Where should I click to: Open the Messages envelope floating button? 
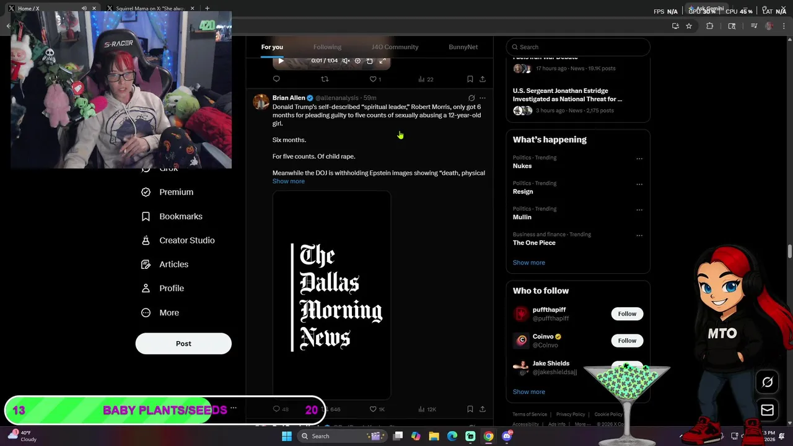(x=767, y=410)
